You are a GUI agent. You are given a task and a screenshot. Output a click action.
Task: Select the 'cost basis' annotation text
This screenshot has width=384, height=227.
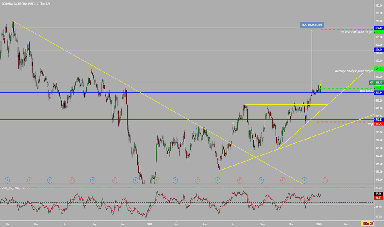coord(366,91)
